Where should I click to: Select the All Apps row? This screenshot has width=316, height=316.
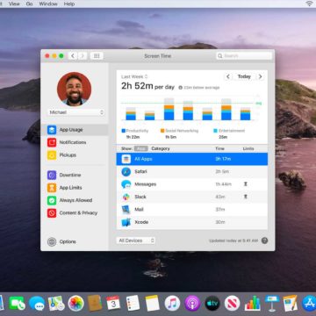[192, 159]
